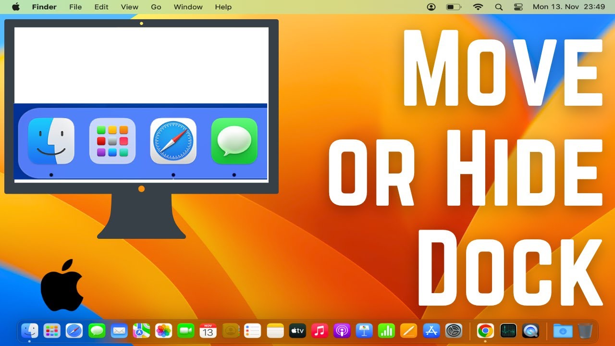Screen dimensions: 615x346
Task: Launch QuickTime Player from the Dock
Action: point(530,331)
